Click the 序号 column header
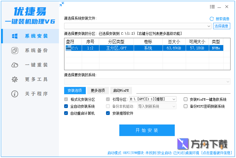Image resolution: width=236 pixels, height=158 pixels. (x=90, y=42)
